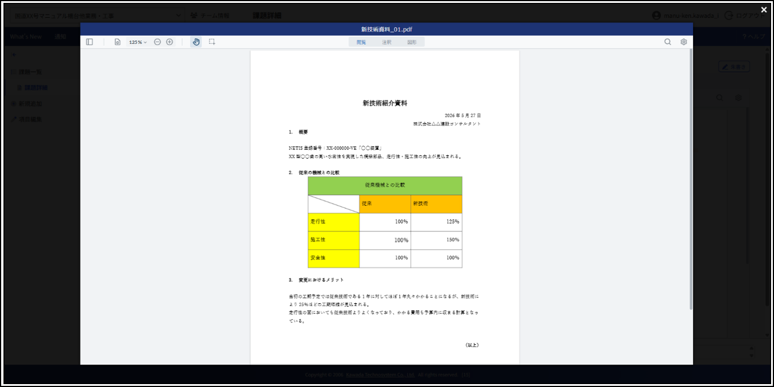Open What's New in background nav bar
This screenshot has height=387, width=774.
[x=26, y=36]
